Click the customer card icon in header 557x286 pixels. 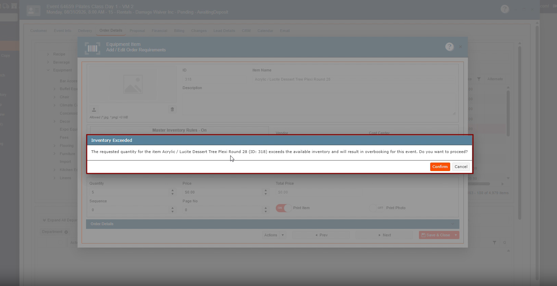pyautogui.click(x=34, y=11)
